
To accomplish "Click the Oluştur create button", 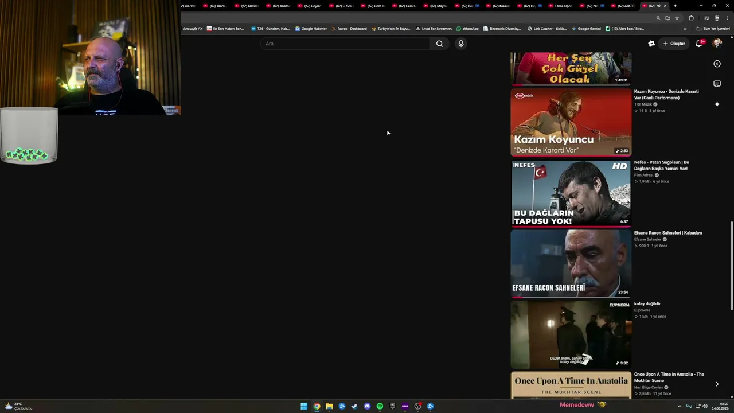I will coord(674,44).
